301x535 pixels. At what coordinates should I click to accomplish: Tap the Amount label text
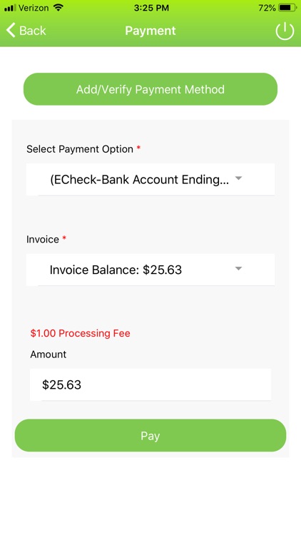pyautogui.click(x=48, y=355)
